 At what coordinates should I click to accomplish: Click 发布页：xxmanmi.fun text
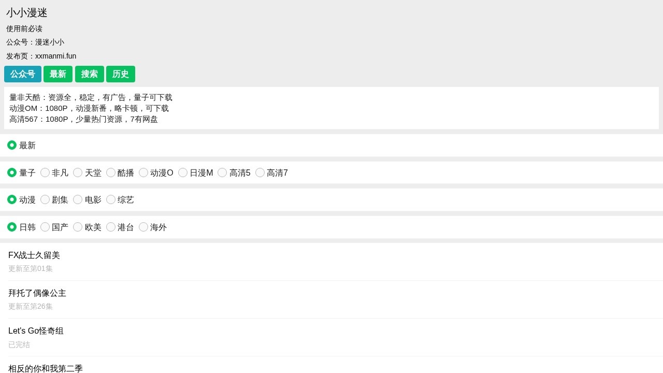tap(41, 56)
